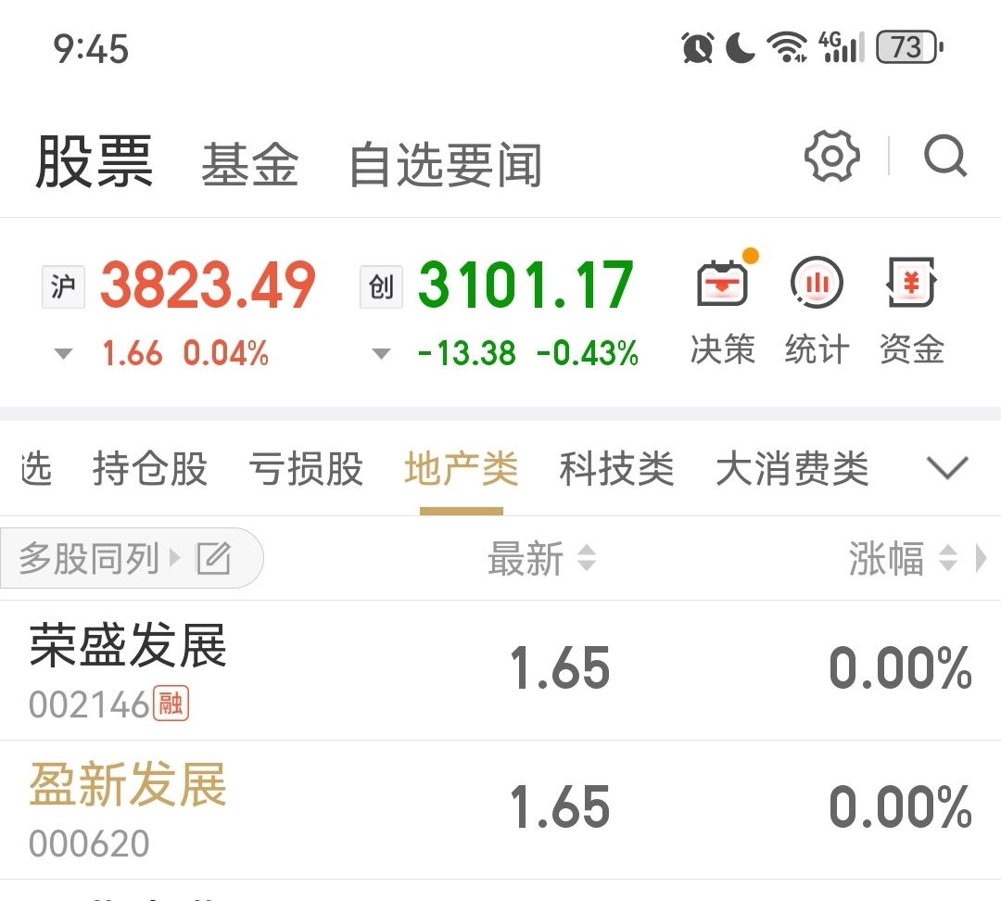Tap the 多股同列 button
The image size is (1001, 901).
click(132, 558)
